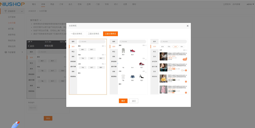
Task: Click the NIUSHOP logo
Action: click(13, 4)
